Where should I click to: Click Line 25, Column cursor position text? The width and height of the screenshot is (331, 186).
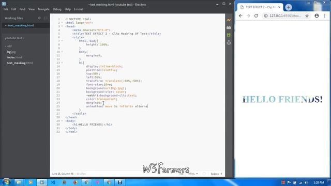[63, 174]
